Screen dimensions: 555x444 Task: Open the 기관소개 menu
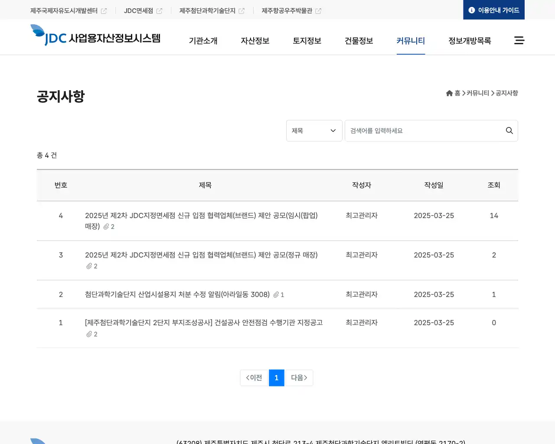pyautogui.click(x=203, y=41)
